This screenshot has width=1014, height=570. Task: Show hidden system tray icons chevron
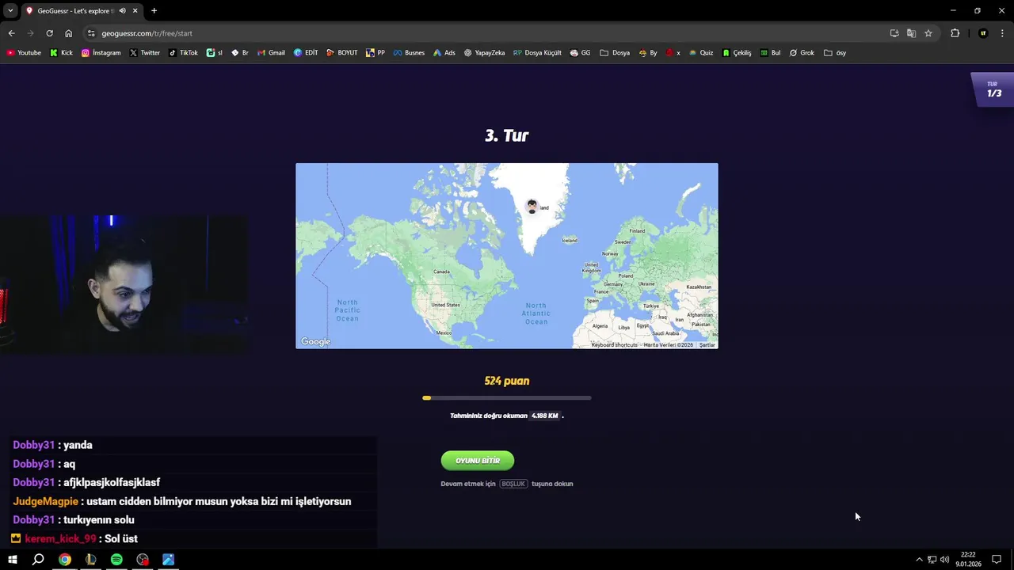[919, 560]
